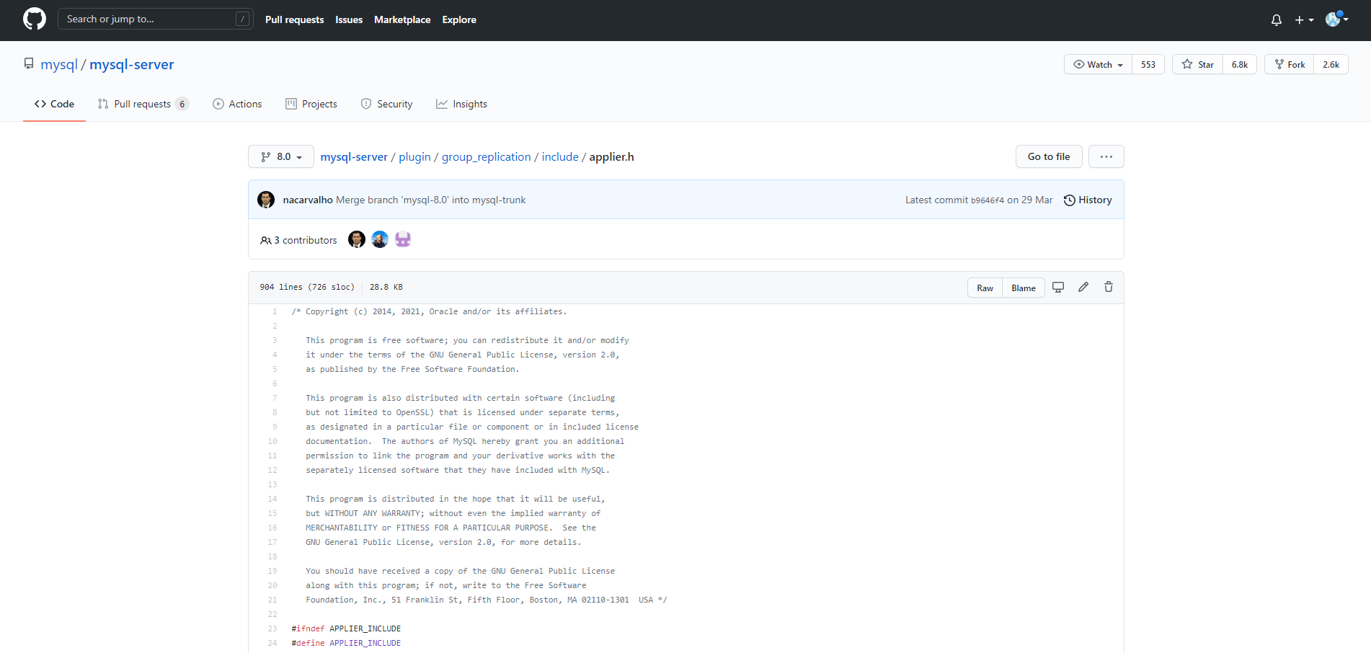Fork the repository
The width and height of the screenshot is (1371, 653).
pyautogui.click(x=1290, y=64)
